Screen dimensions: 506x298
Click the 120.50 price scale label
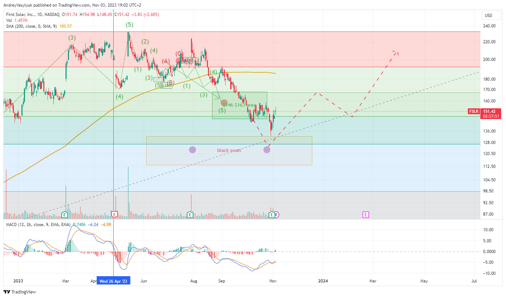(x=489, y=154)
